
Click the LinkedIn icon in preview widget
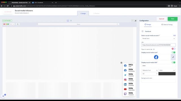pyautogui.click(x=125, y=84)
